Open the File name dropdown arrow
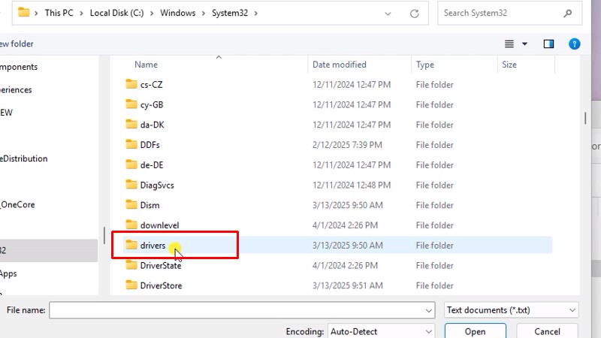601x338 pixels. [x=428, y=309]
